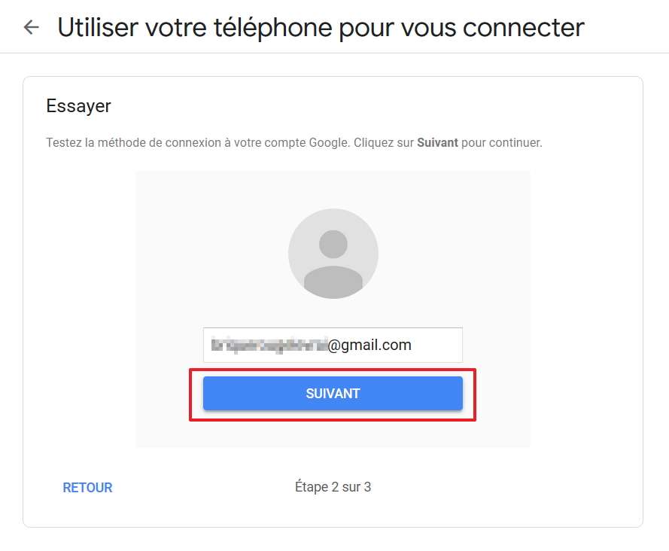The image size is (669, 551).
Task: Click the head circle of the avatar silhouette
Action: click(x=333, y=244)
